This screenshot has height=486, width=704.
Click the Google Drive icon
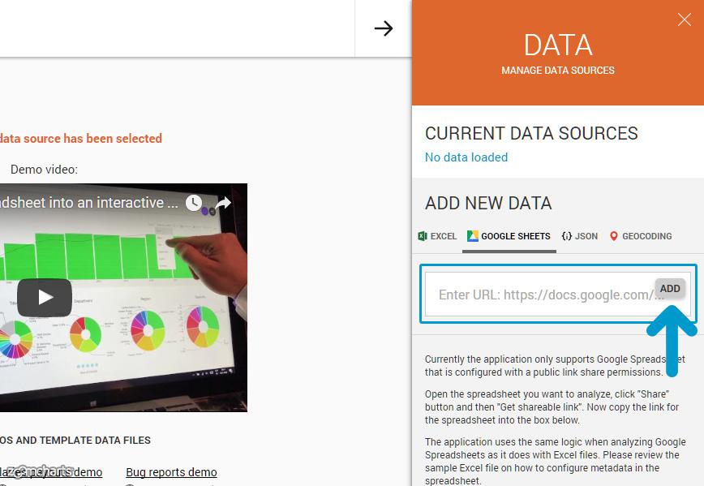coord(472,236)
